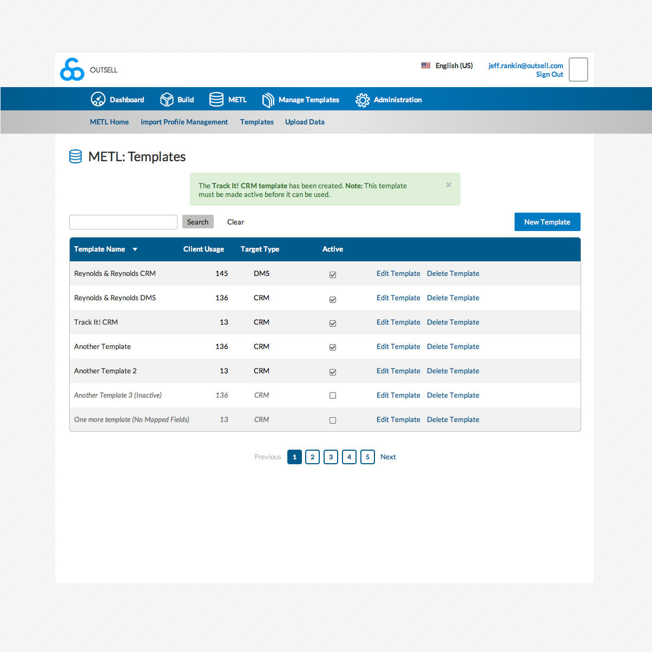Viewport: 652px width, 652px height.
Task: Delete the Track It! CRM template
Action: [453, 322]
